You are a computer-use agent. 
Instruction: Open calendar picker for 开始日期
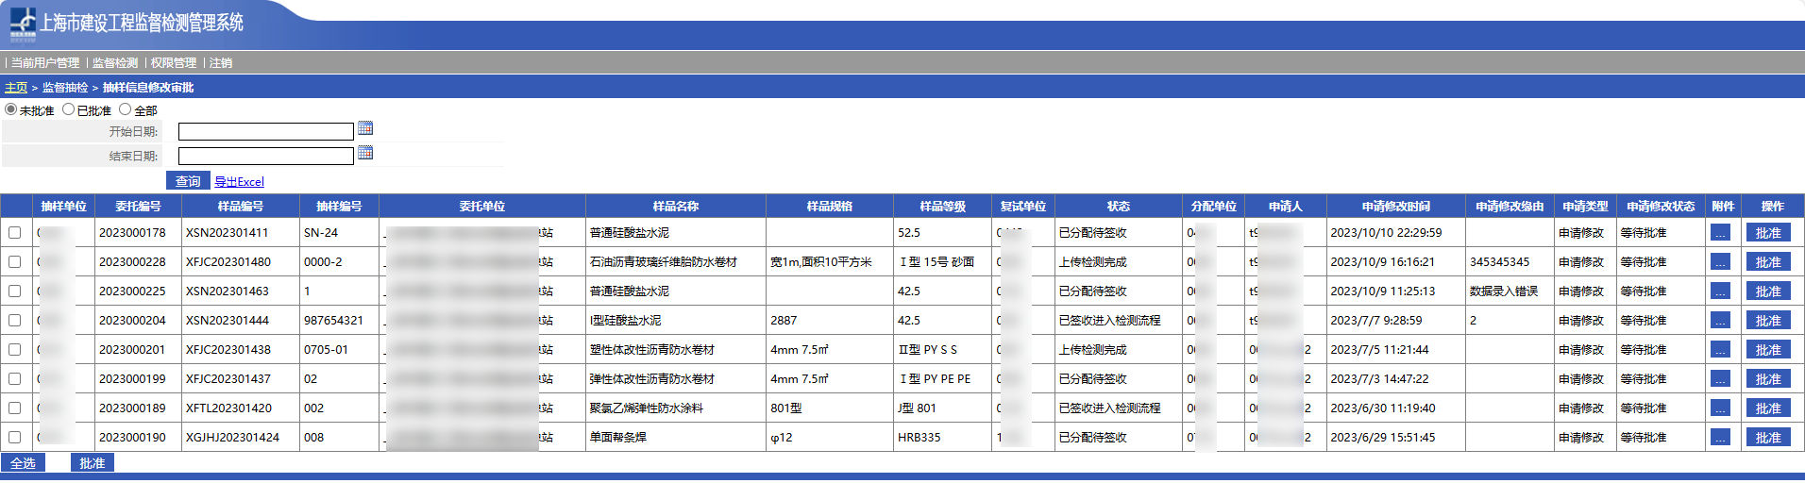(x=365, y=128)
